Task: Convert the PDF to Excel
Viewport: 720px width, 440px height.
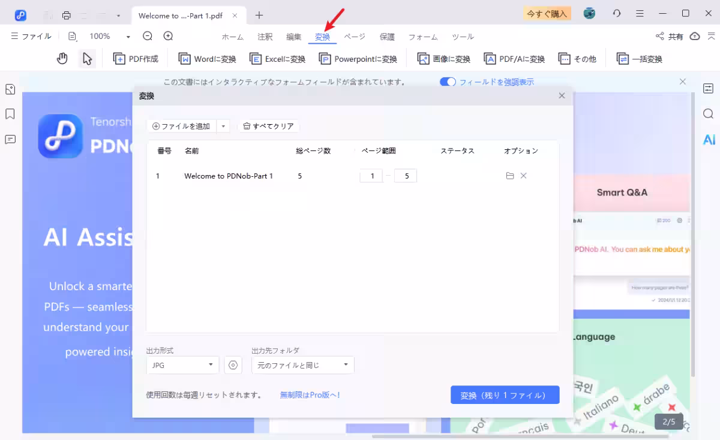Action: [x=277, y=58]
